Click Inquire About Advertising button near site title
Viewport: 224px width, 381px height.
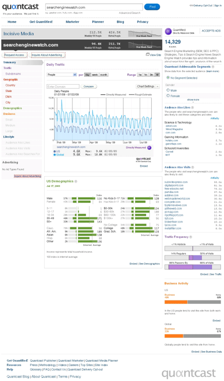coord(47,55)
